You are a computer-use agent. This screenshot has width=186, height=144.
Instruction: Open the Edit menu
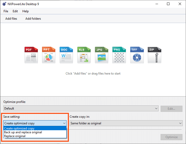coord(15,11)
